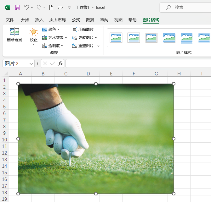Open the 页面布局 tab
This screenshot has height=202, width=211.
pyautogui.click(x=57, y=20)
